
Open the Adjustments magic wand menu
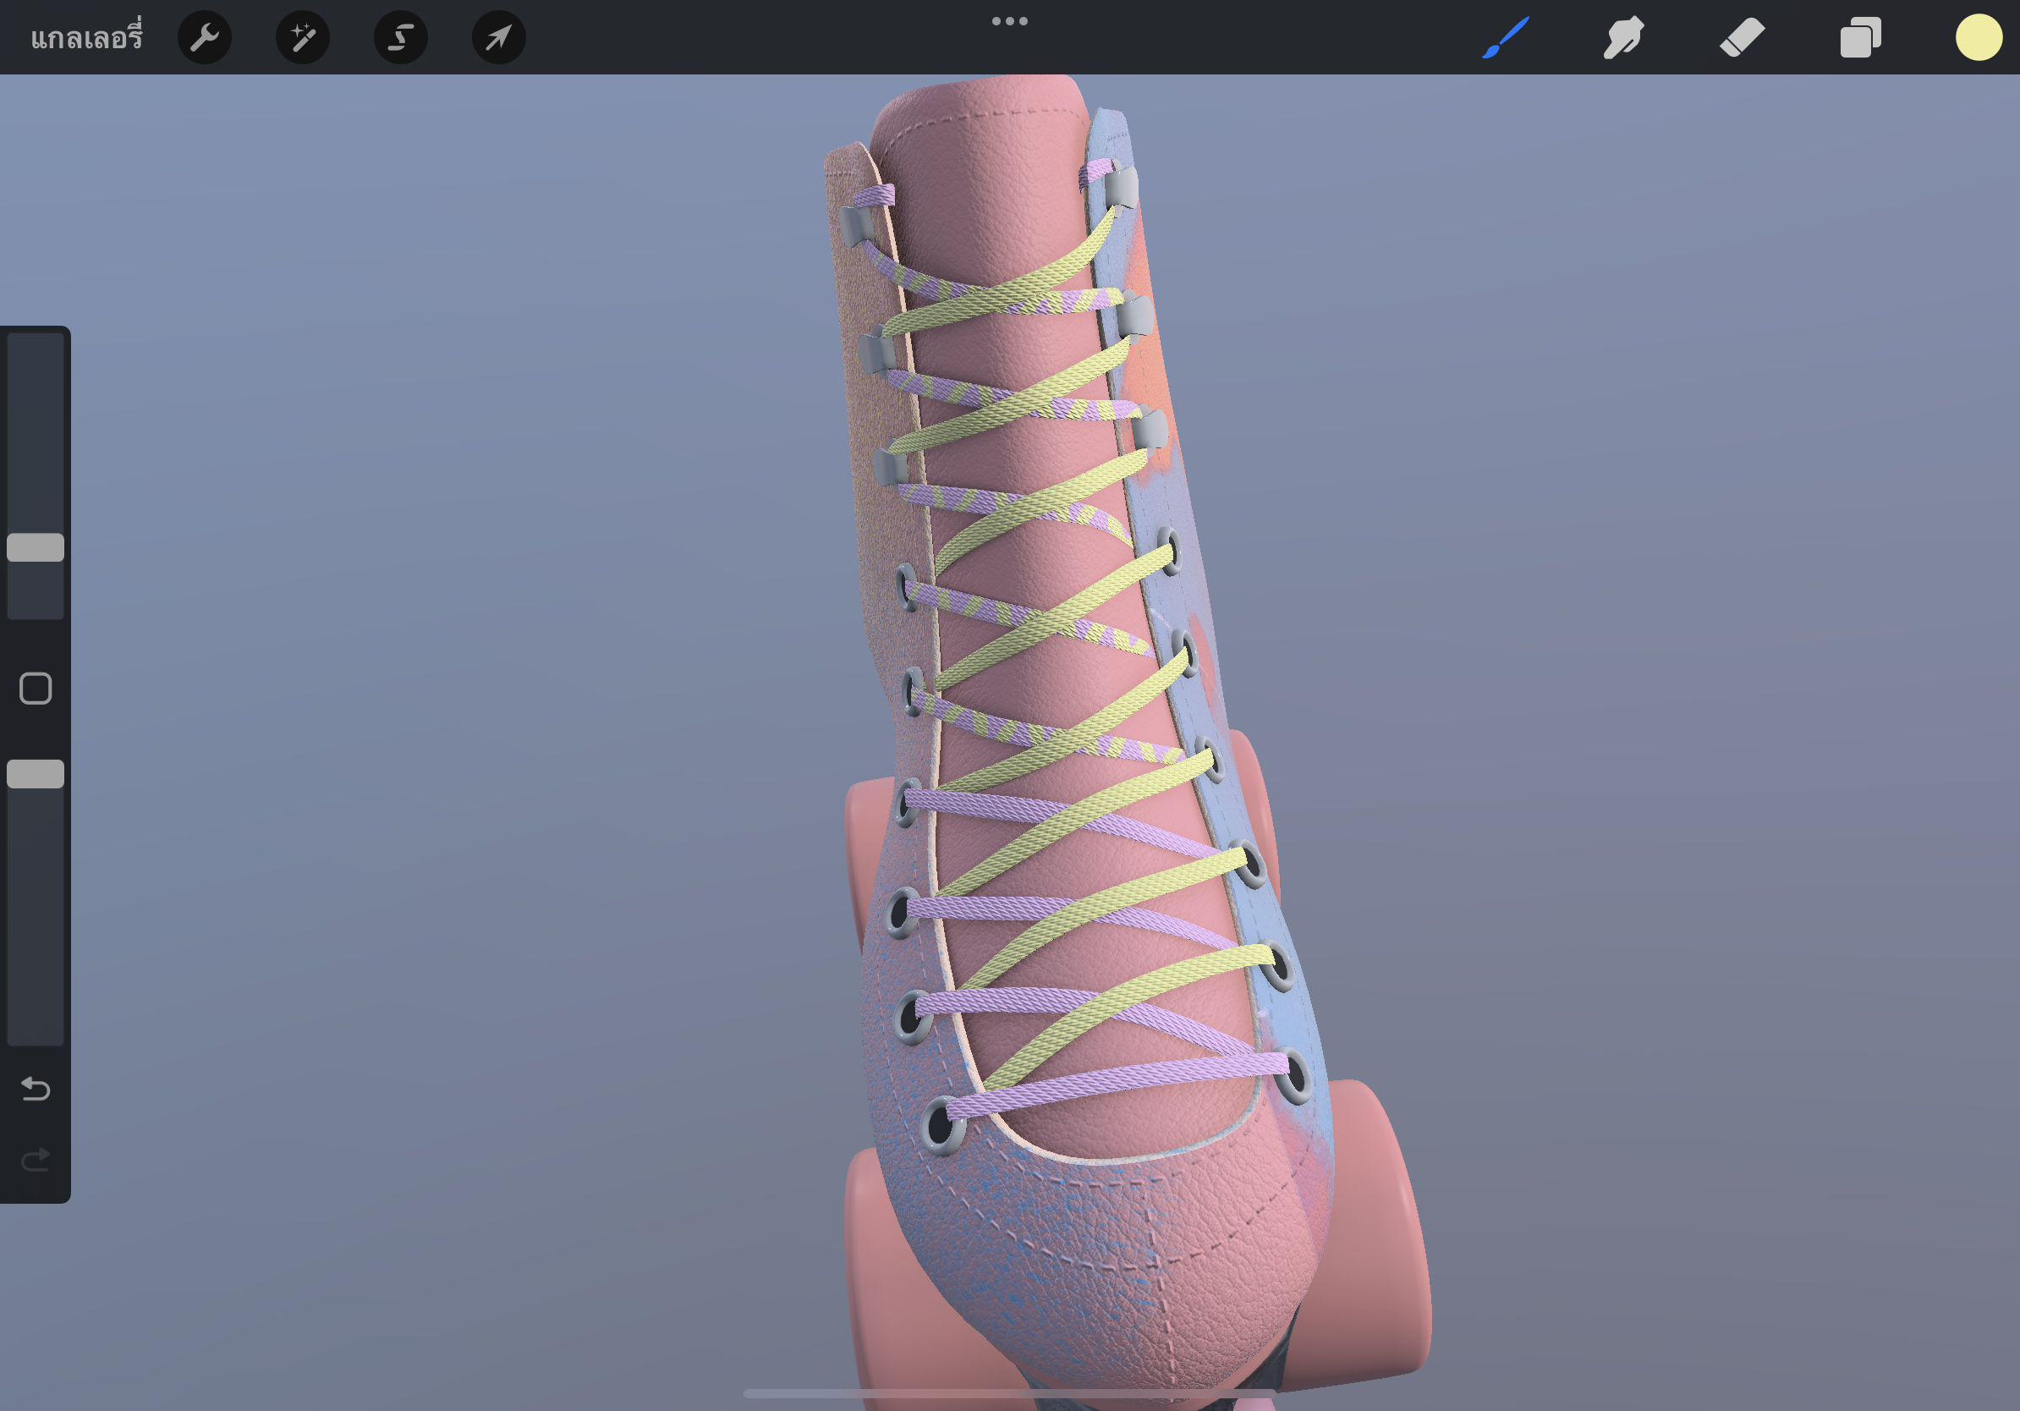coord(303,37)
